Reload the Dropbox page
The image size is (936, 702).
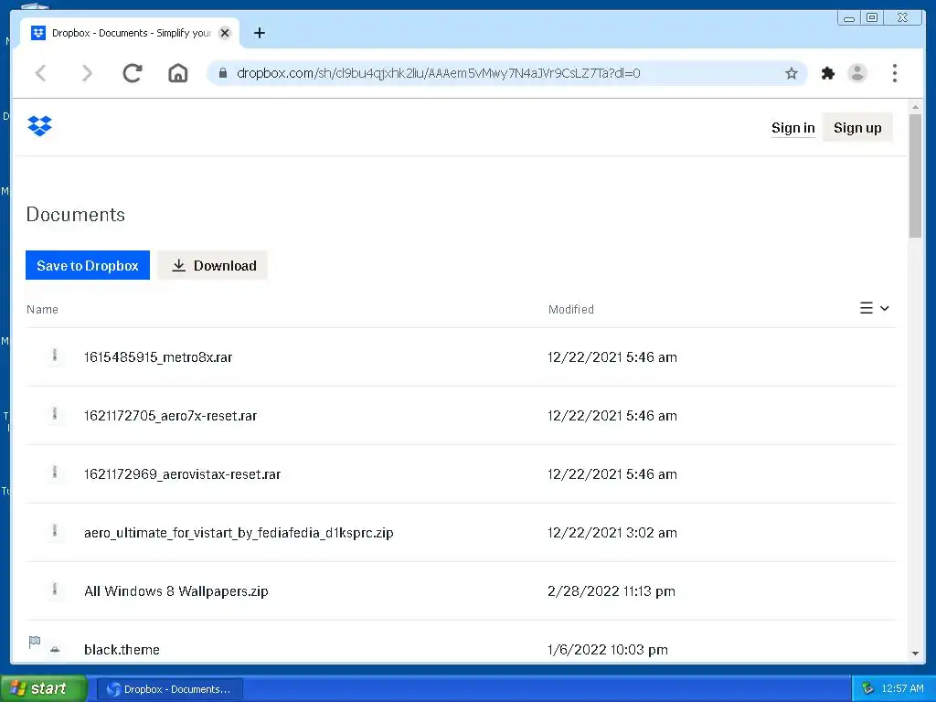[x=132, y=73]
